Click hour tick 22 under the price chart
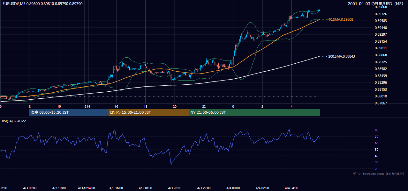Viewport: 408px width, 191px height. tap(204, 106)
